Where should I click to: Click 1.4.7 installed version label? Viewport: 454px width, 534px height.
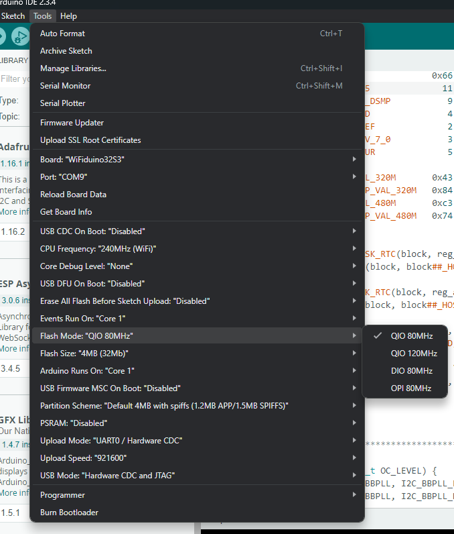pyautogui.click(x=15, y=444)
